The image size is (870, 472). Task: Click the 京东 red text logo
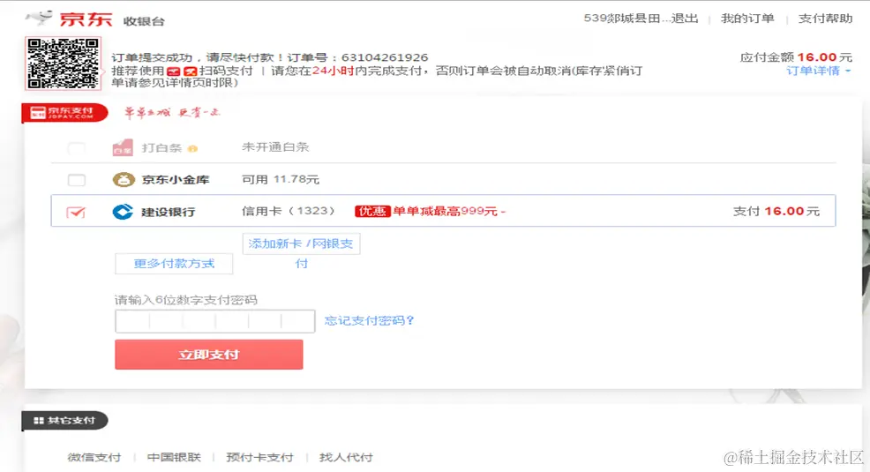[x=86, y=19]
